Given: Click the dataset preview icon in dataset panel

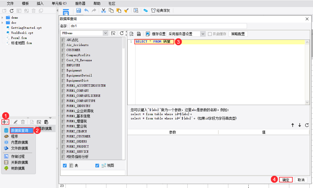Looking at the screenshot, I should 32,122.
